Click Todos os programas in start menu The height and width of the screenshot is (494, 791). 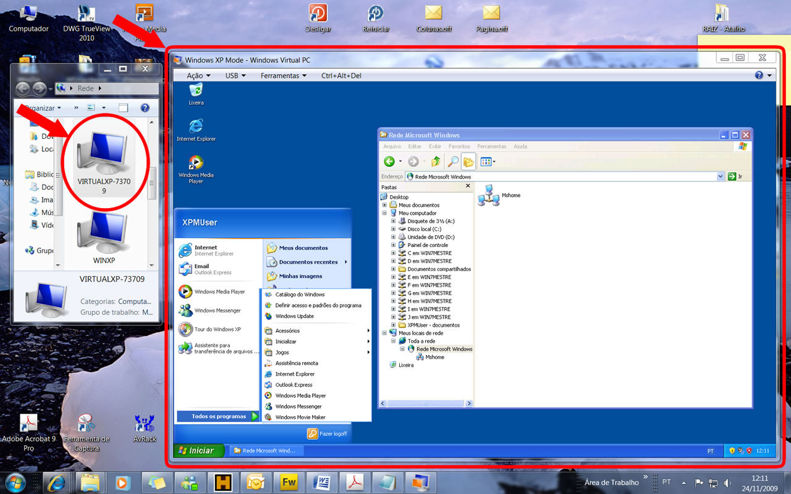pyautogui.click(x=218, y=416)
